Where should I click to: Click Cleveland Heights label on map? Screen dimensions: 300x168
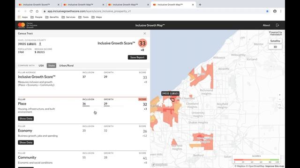pyautogui.click(x=192, y=105)
